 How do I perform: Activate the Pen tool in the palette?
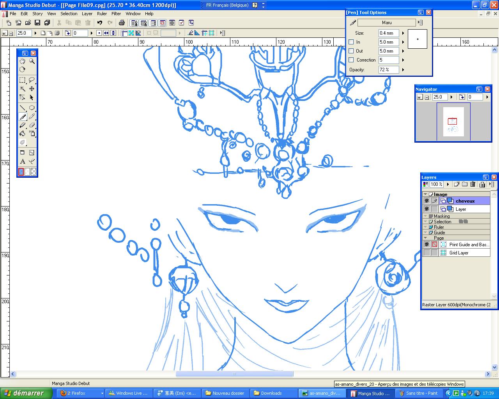click(23, 117)
